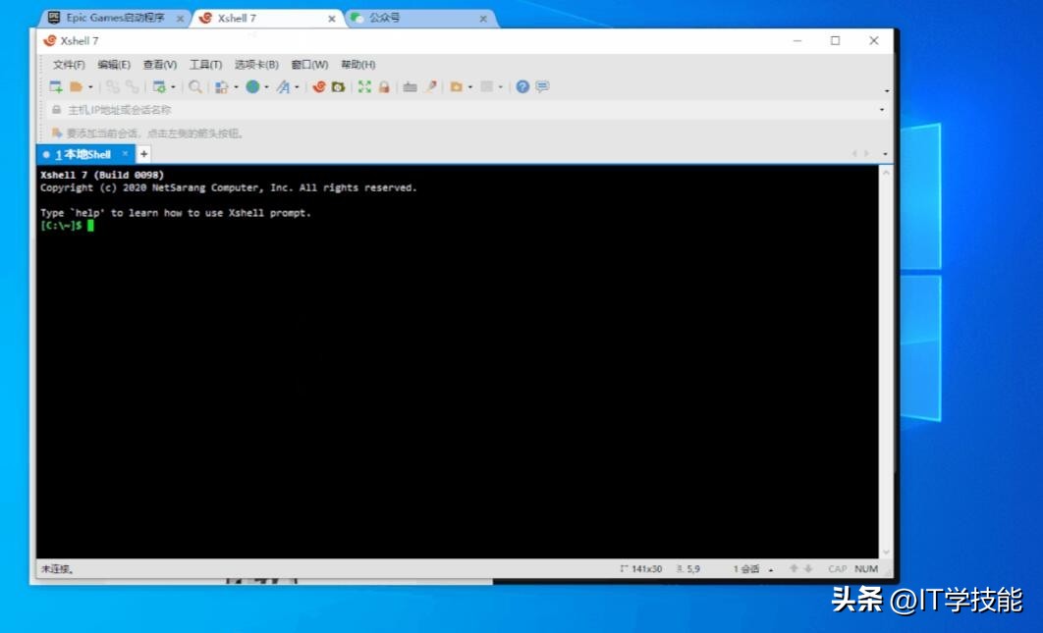Screen dimensions: 1043x633
Task: Open the 选项卡(B) menu
Action: (x=256, y=65)
